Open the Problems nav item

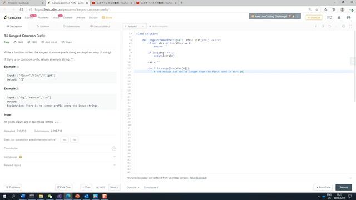click(43, 18)
